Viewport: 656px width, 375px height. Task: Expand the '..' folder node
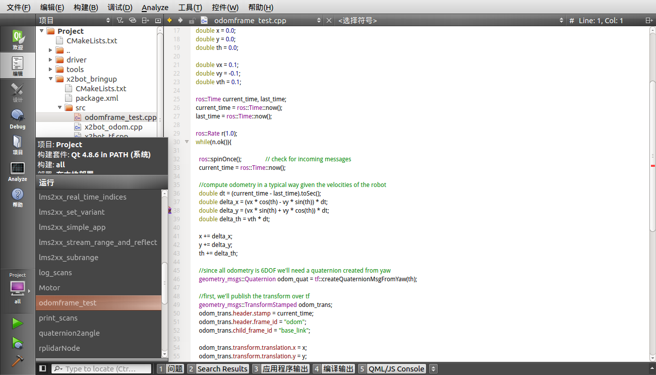(x=50, y=50)
